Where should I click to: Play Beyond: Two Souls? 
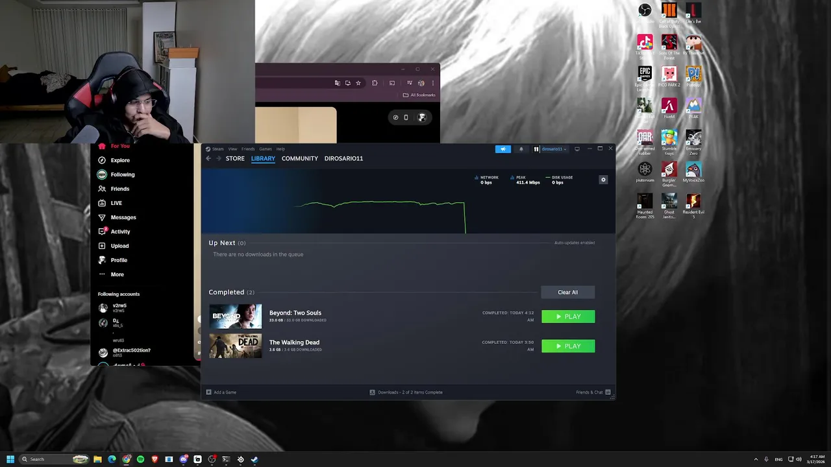[x=568, y=317]
